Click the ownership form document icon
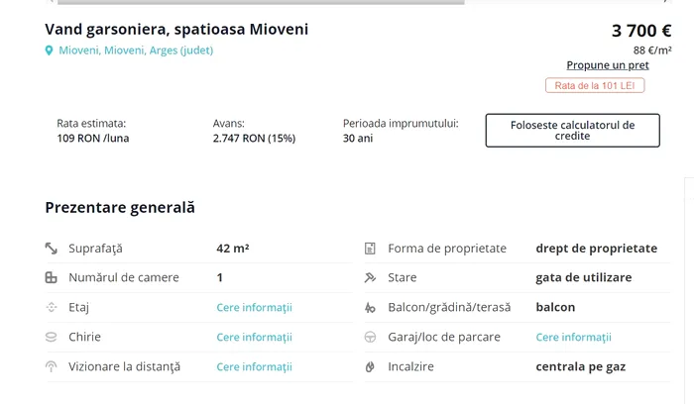 click(x=370, y=249)
